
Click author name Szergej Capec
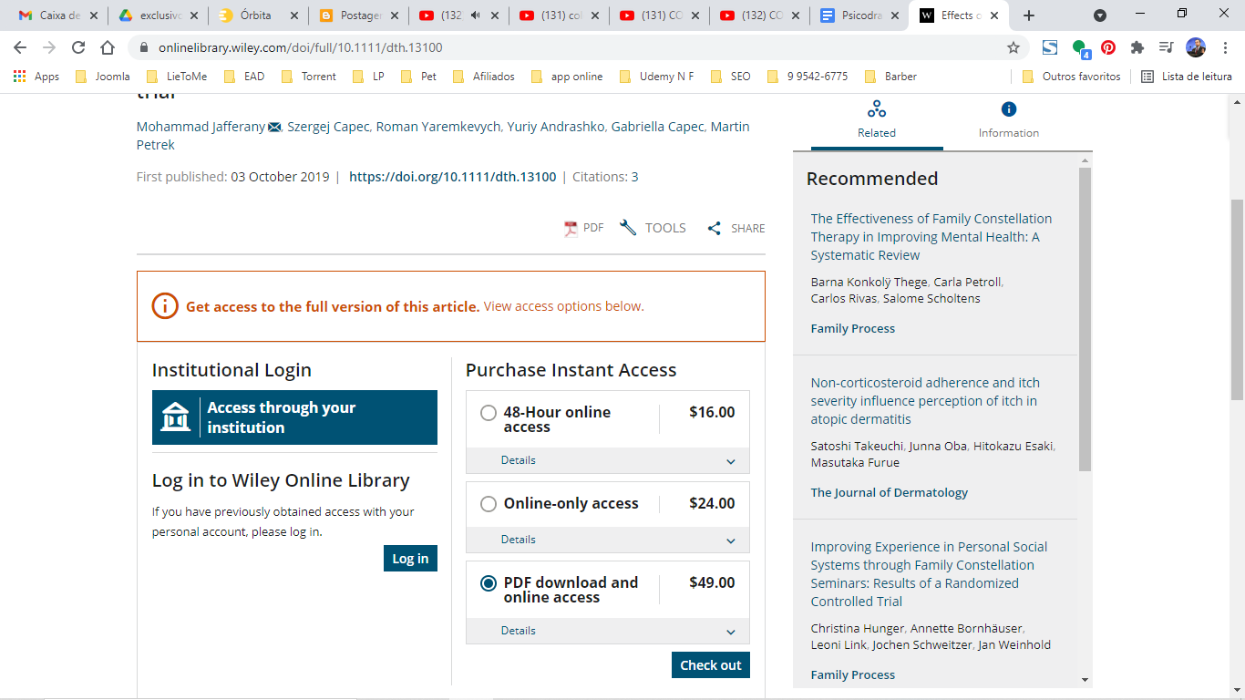coord(329,127)
